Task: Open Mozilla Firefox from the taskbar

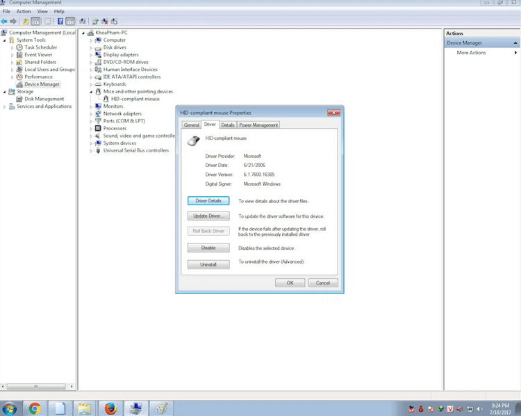Action: tap(110, 408)
